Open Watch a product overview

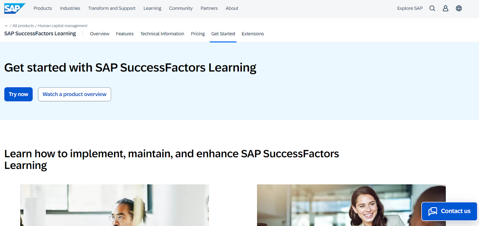click(74, 94)
